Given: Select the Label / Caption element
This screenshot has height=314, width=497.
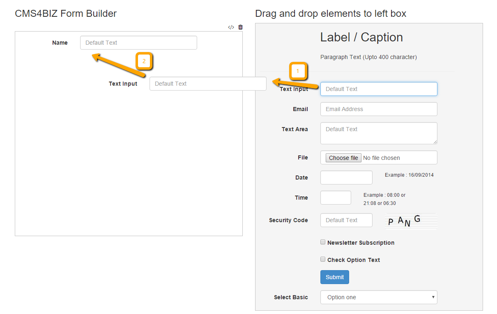Looking at the screenshot, I should (x=361, y=37).
